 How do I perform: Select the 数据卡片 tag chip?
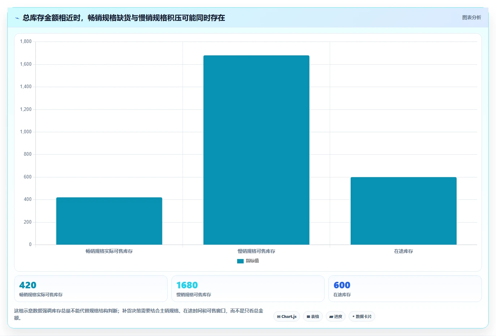click(x=362, y=316)
